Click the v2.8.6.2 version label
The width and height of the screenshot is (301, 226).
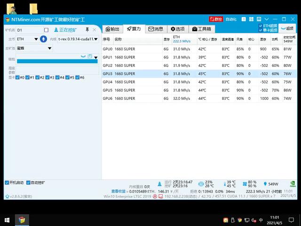click(x=21, y=196)
